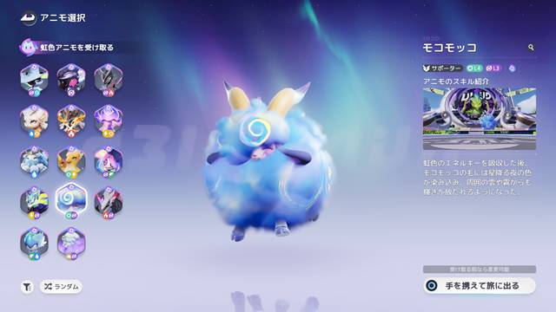
Task: Choose the black and red creature portrait
Action: 109,202
